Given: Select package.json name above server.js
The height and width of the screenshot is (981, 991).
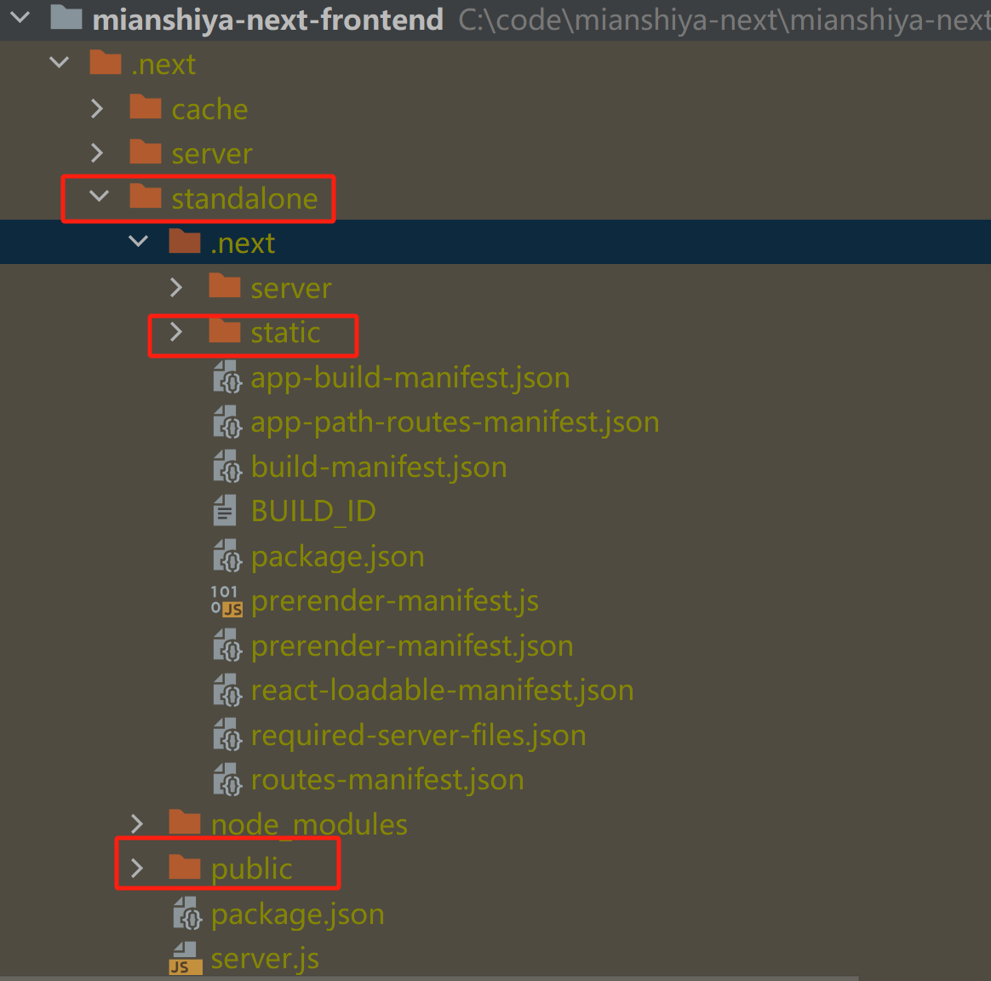Looking at the screenshot, I should [298, 915].
